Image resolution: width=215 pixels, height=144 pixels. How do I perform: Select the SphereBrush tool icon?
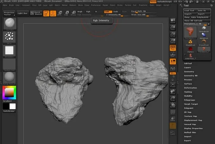tap(204, 29)
